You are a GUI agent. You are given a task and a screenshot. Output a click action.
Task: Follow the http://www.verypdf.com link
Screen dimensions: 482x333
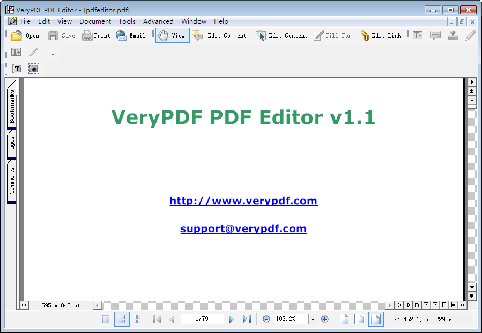243,201
